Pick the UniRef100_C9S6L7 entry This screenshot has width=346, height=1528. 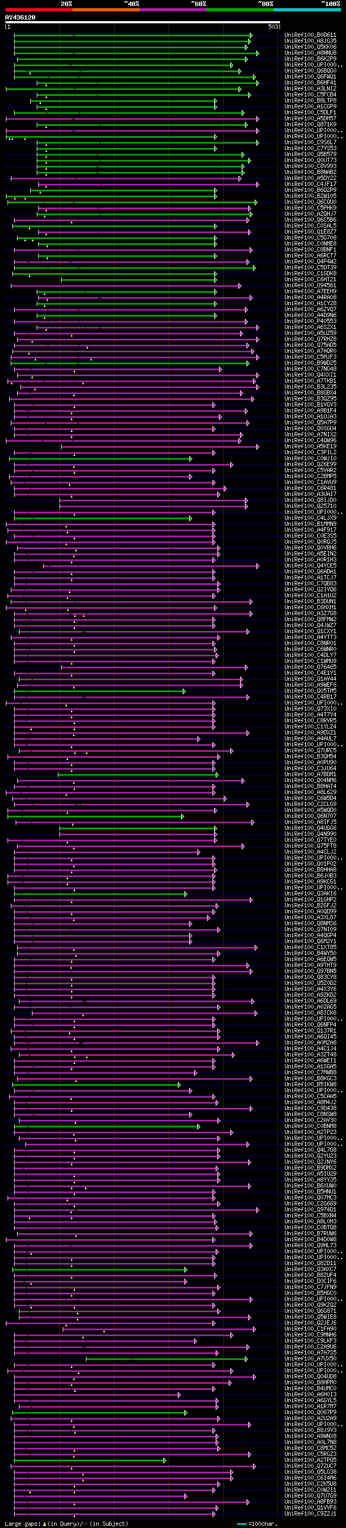pyautogui.click(x=310, y=143)
